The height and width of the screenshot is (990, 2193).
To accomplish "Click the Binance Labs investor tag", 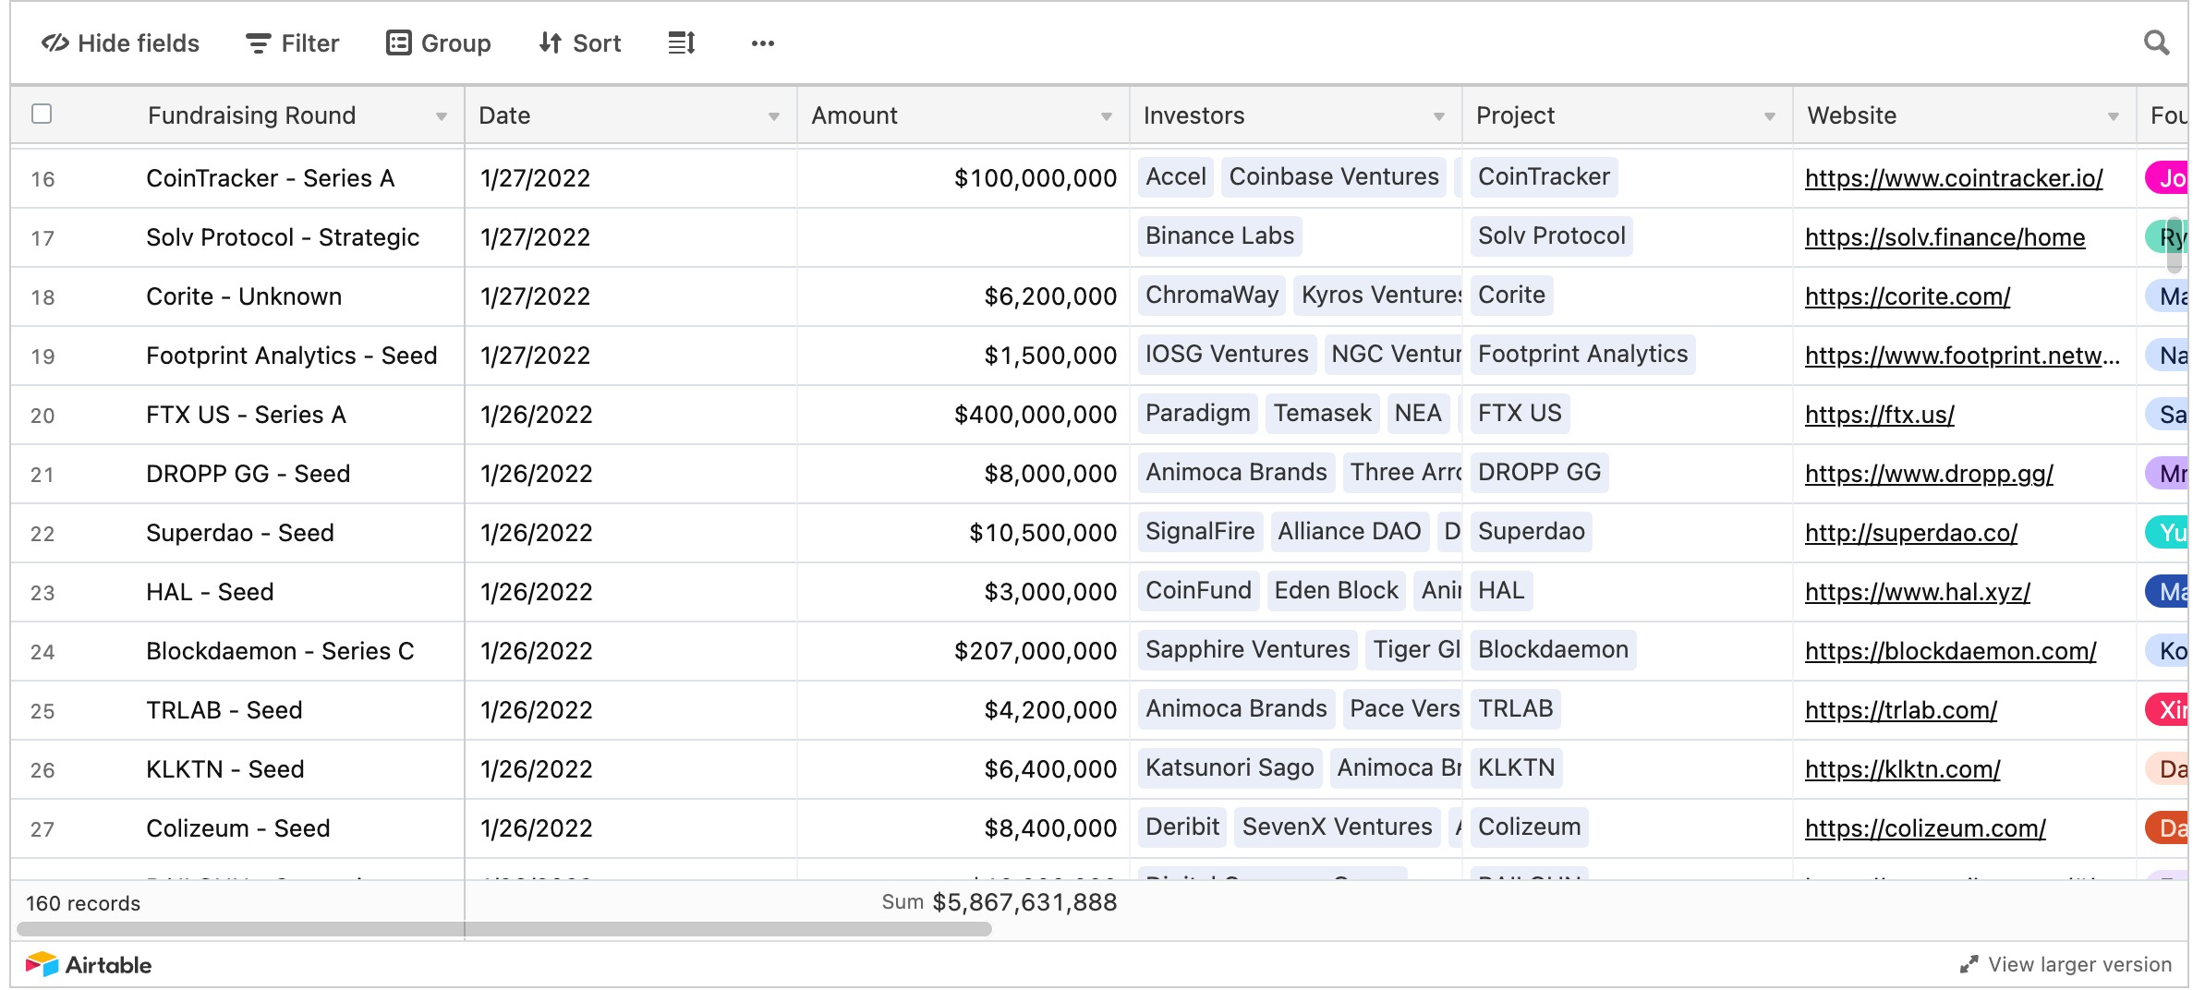I will click(x=1220, y=235).
